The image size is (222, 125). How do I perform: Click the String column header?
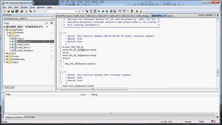(x=94, y=94)
